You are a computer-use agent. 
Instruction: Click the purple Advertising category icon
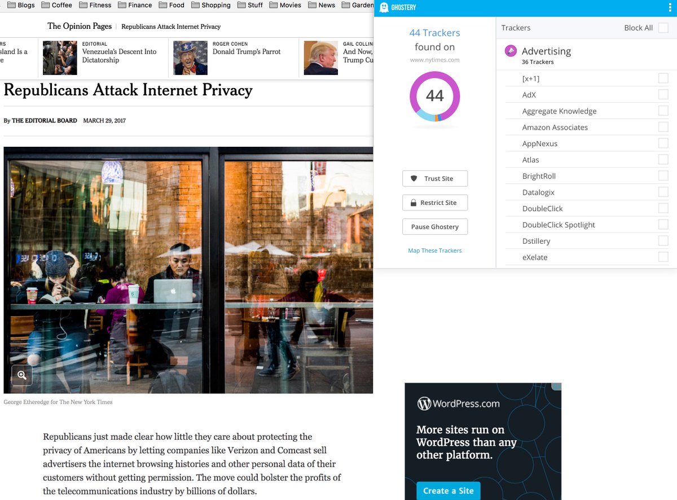(x=511, y=51)
